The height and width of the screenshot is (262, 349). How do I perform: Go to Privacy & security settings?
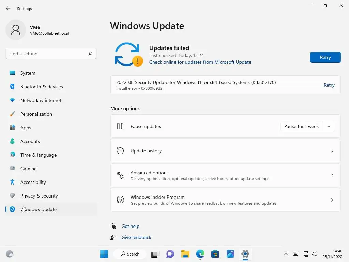tap(51, 196)
